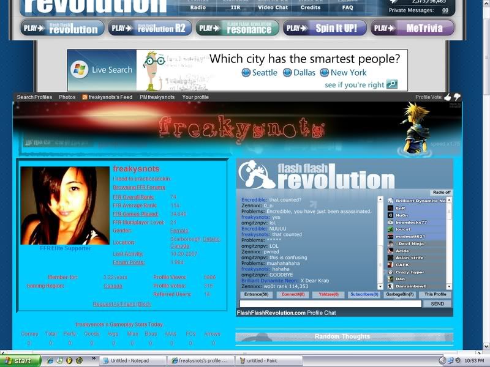490x367 pixels.
Task: Click CAFK's avatar in the chat list
Action: (390, 265)
